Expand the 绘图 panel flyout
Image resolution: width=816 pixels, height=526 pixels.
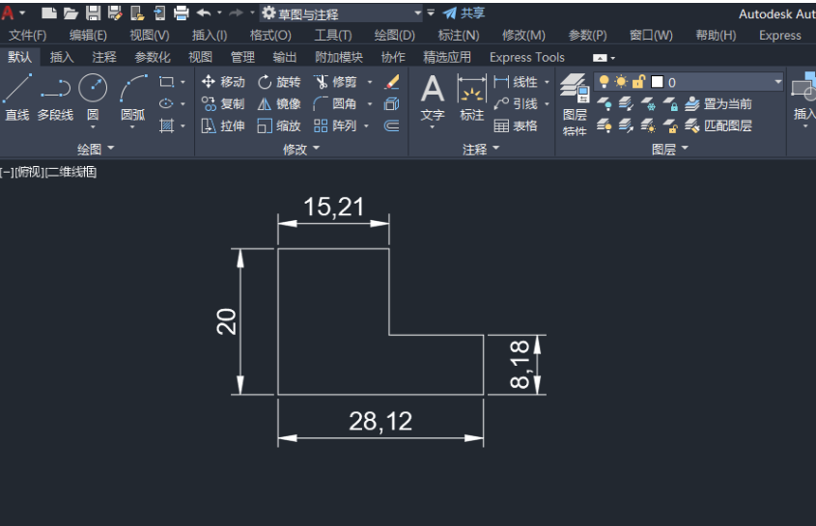96,149
